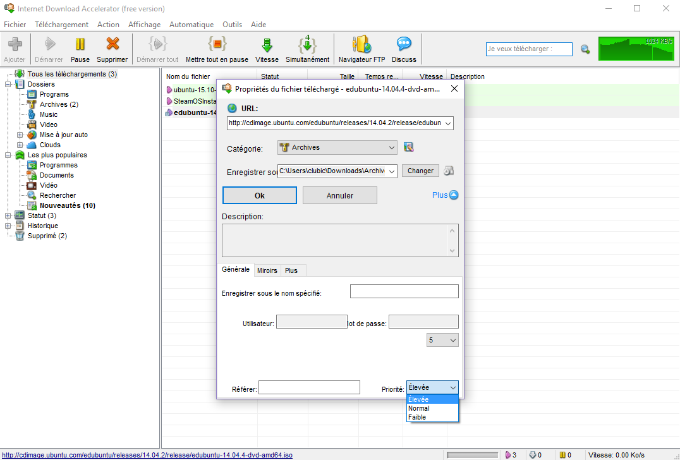Open the URL dropdown arrow
The height and width of the screenshot is (460, 680).
tap(448, 123)
